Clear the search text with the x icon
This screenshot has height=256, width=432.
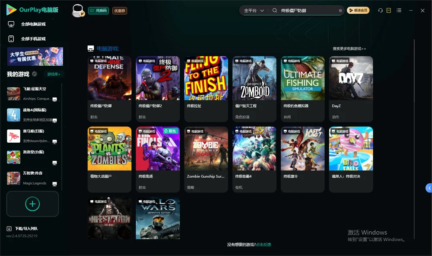(340, 11)
